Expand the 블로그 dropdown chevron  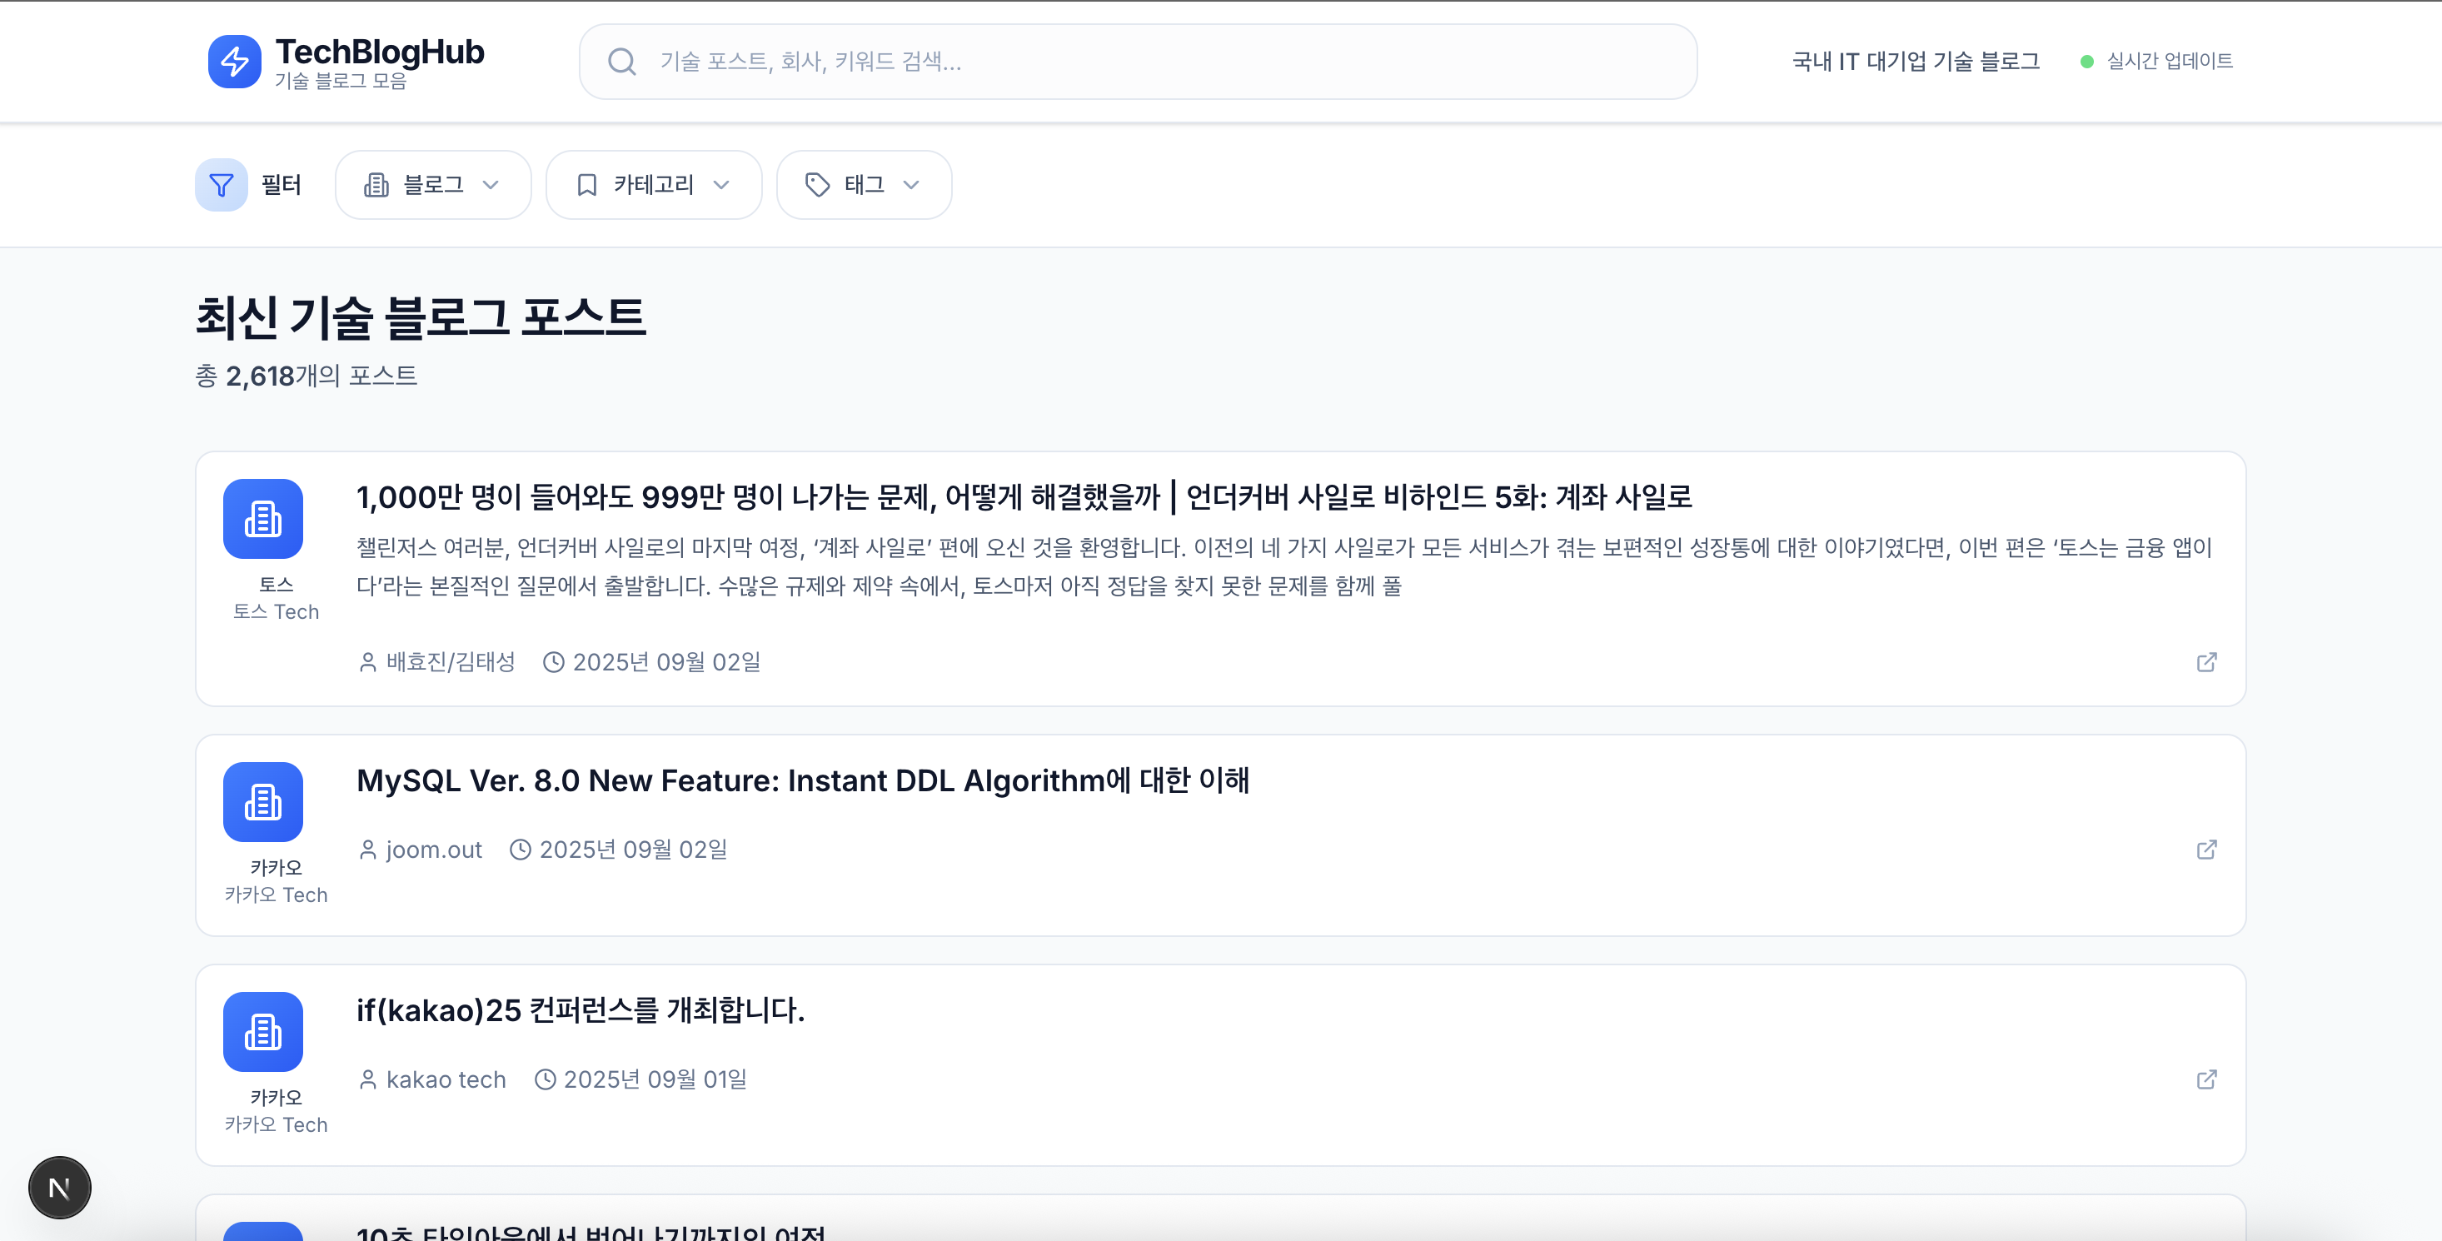click(x=490, y=185)
